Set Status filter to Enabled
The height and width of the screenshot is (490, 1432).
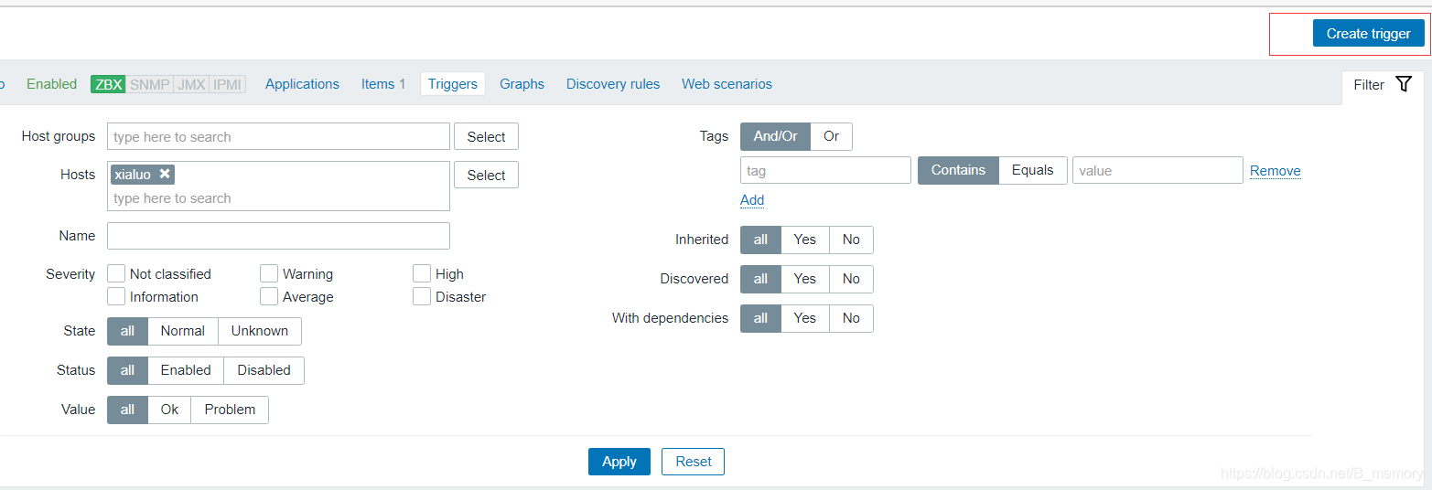point(186,370)
